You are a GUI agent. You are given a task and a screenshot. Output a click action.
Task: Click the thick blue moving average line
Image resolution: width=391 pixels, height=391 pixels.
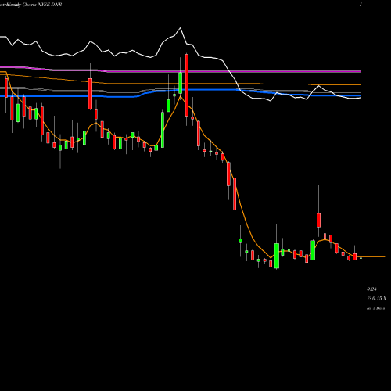point(181,91)
